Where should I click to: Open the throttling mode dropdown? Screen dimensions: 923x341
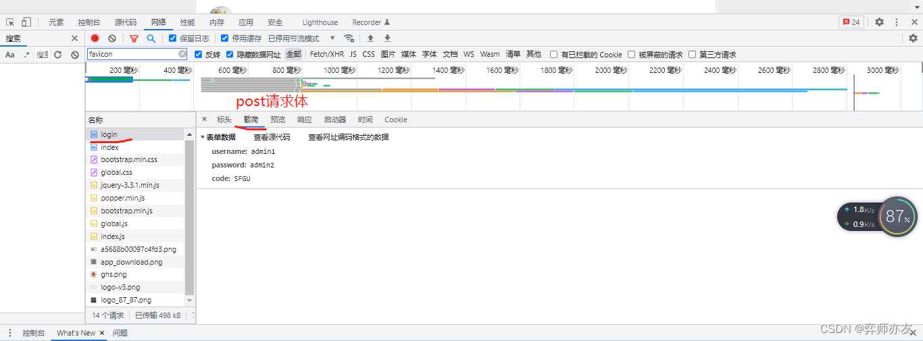[x=302, y=38]
